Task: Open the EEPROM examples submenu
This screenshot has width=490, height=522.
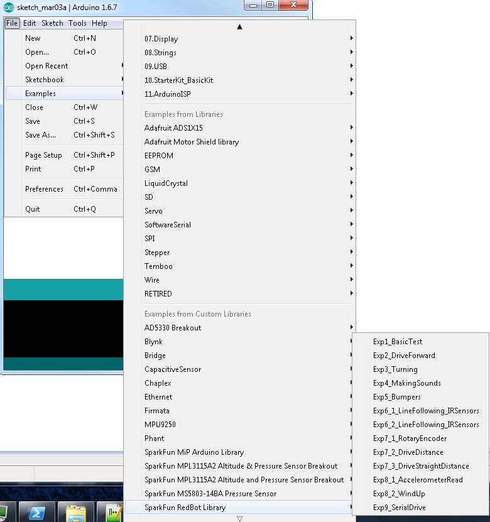Action: pyautogui.click(x=240, y=155)
